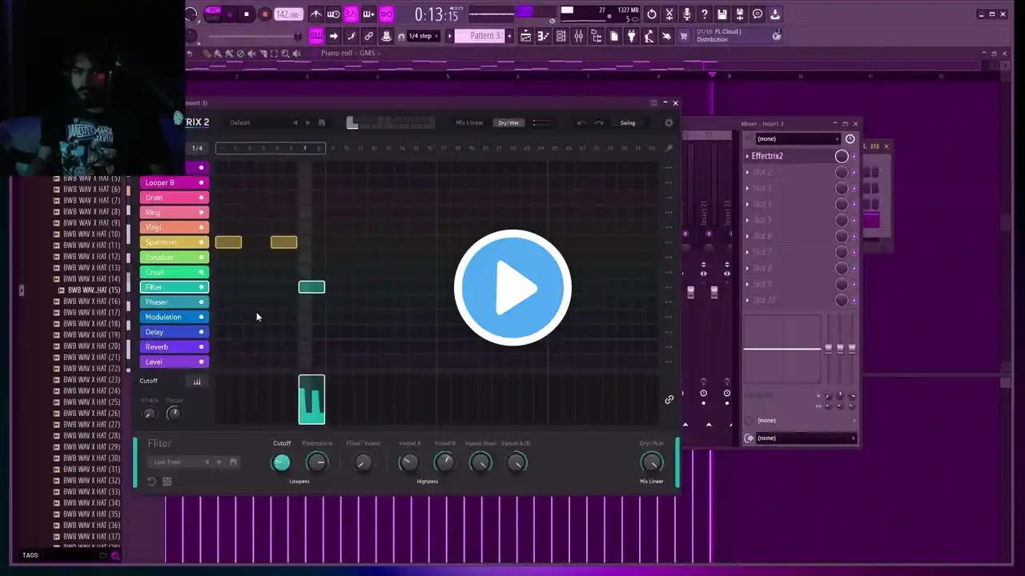Click the teal Filter block in sequencer
1025x576 pixels.
tap(312, 287)
